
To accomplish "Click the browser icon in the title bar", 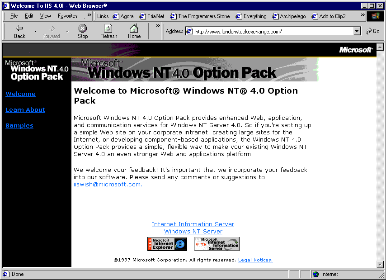I will coord(6,6).
